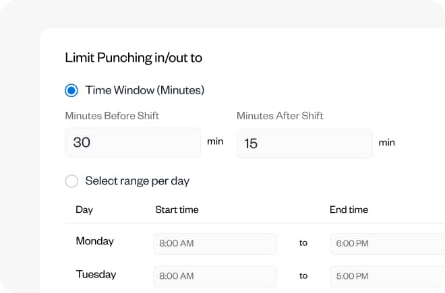The height and width of the screenshot is (293, 445).
Task: Select the Time Window (Minutes) radio button
Action: (x=71, y=90)
